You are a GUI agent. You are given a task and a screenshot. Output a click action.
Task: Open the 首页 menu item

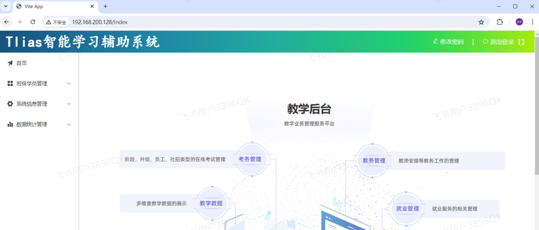pyautogui.click(x=39, y=63)
